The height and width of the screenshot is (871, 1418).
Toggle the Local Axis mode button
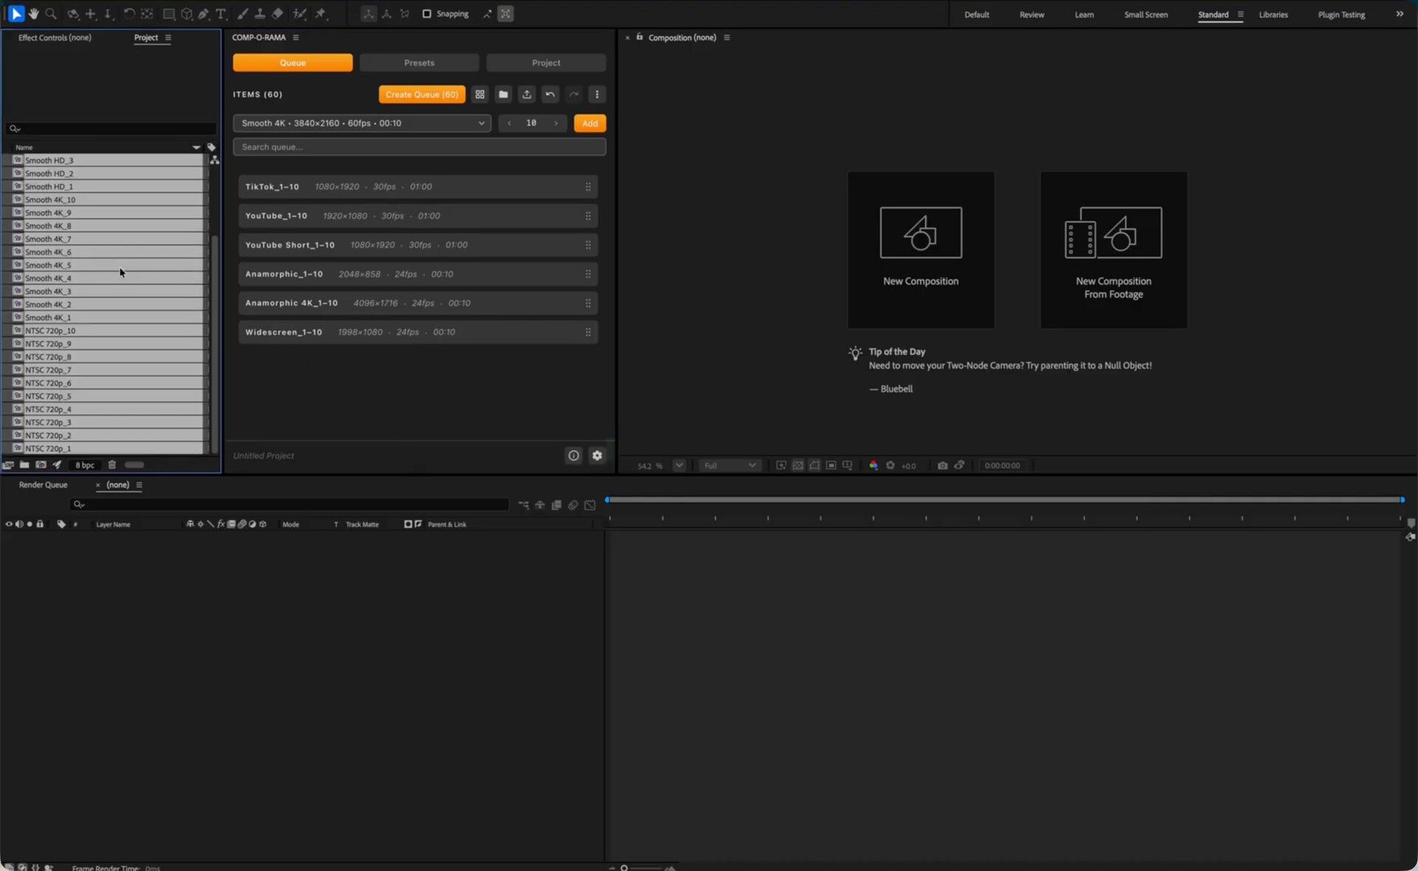point(369,14)
